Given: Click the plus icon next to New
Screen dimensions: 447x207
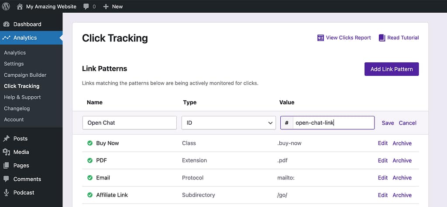Looking at the screenshot, I should pyautogui.click(x=106, y=7).
